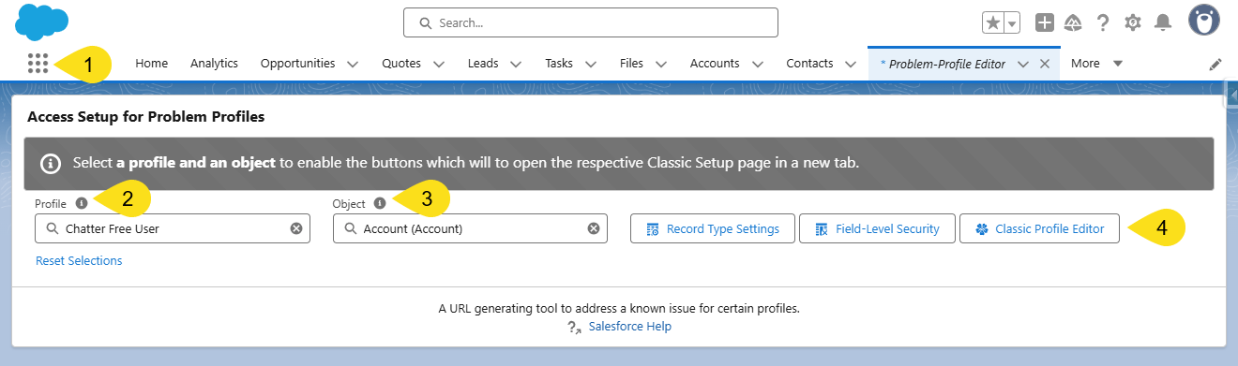Expand the Leads tab dropdown
Viewport: 1238px width, 366px height.
pyautogui.click(x=516, y=65)
